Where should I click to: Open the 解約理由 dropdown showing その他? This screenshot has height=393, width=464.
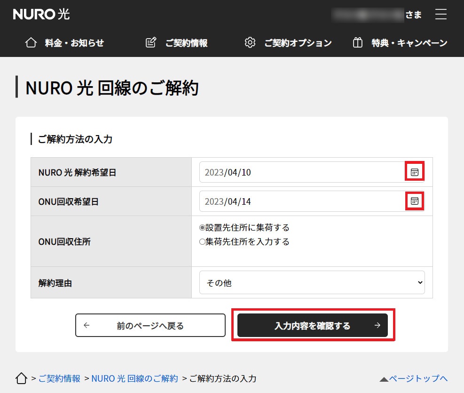pos(312,282)
